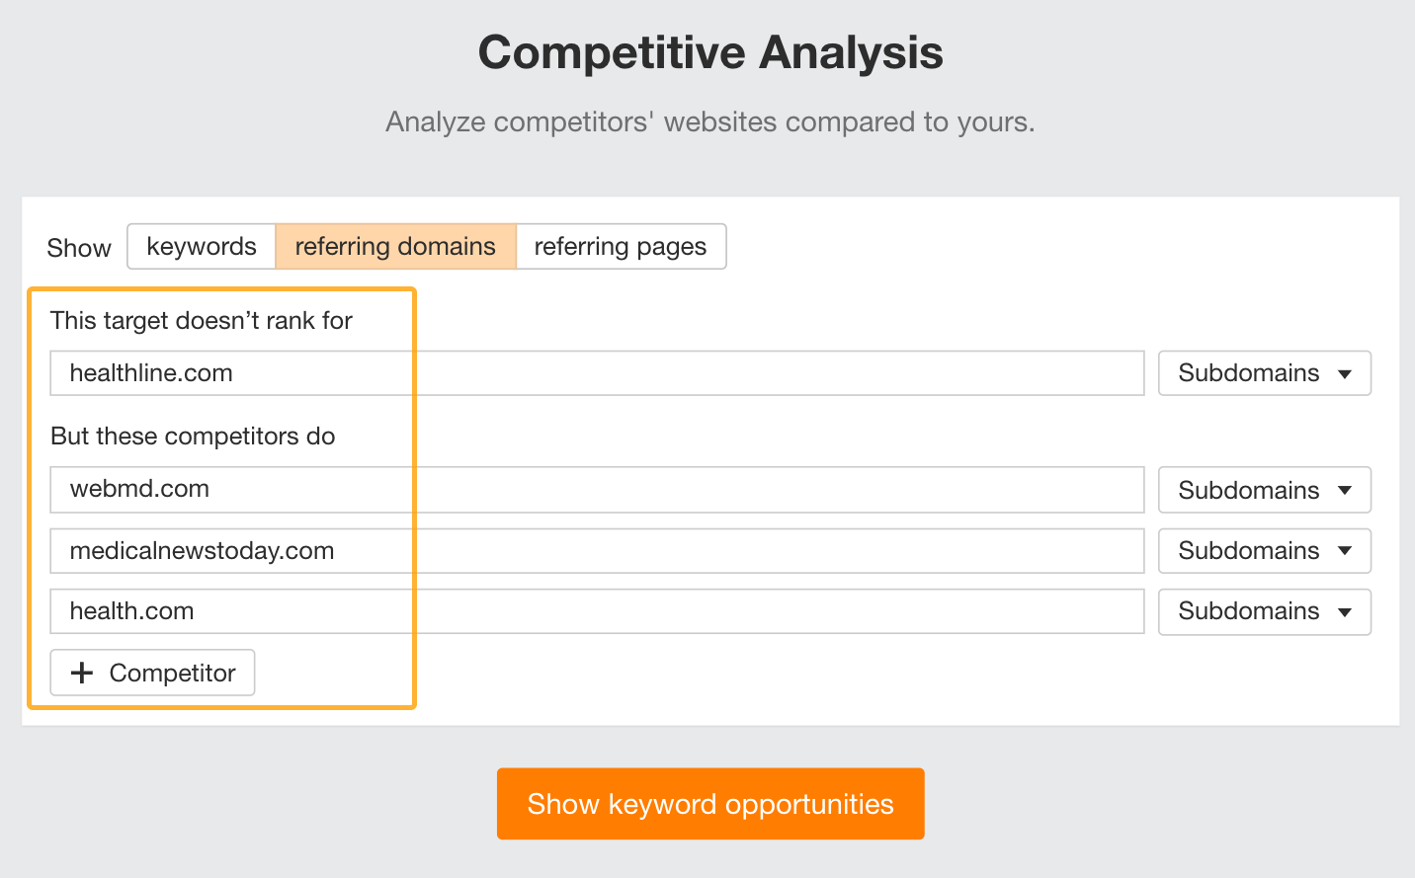Open the Subdomains dropdown next to medicalnewstoday.com

[1265, 551]
